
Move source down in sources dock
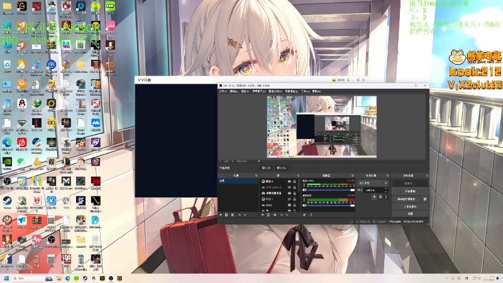(x=287, y=215)
